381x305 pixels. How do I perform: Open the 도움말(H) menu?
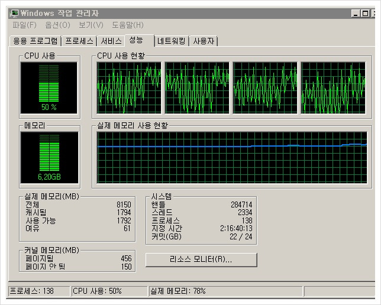coord(128,25)
